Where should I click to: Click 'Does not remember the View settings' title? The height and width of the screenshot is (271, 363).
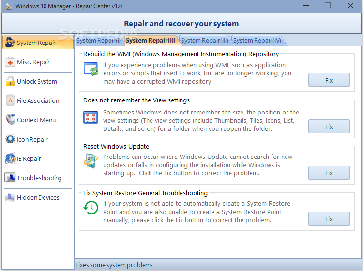tap(136, 100)
